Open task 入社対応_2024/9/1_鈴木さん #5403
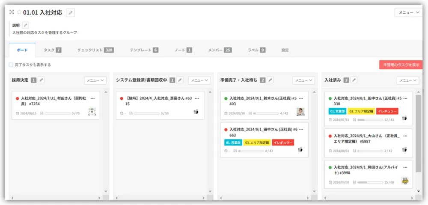 [x=263, y=101]
